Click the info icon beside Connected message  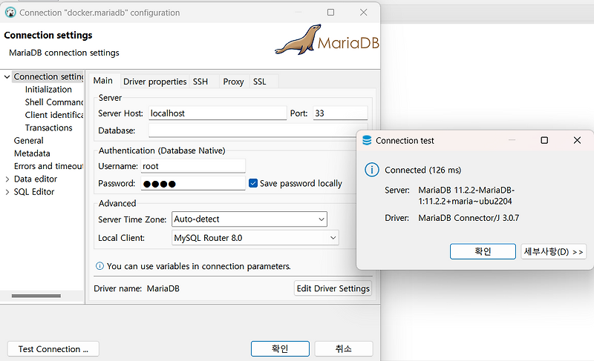372,170
